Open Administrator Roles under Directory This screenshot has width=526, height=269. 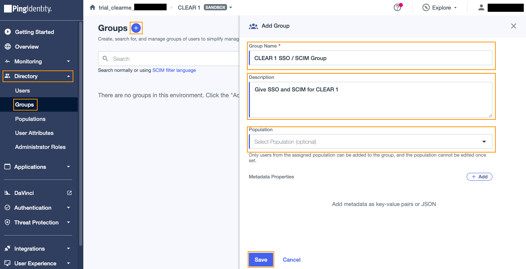point(40,147)
